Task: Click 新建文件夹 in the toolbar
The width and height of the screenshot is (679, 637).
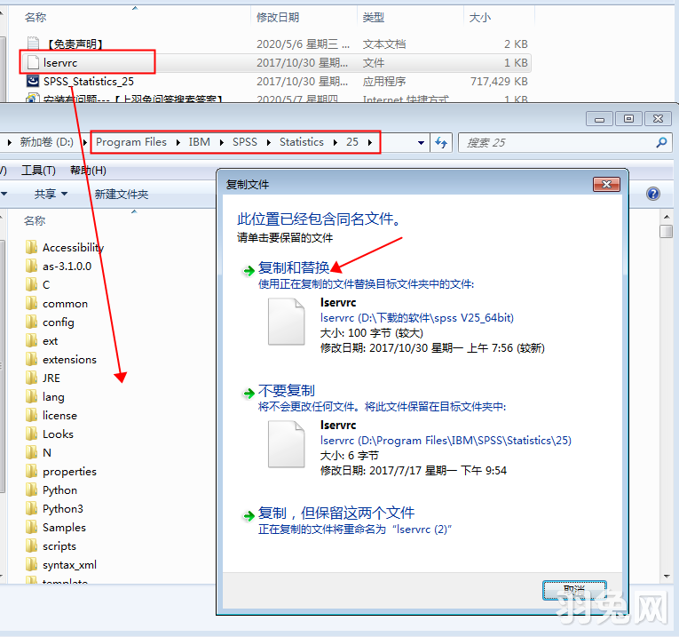Action: (122, 195)
